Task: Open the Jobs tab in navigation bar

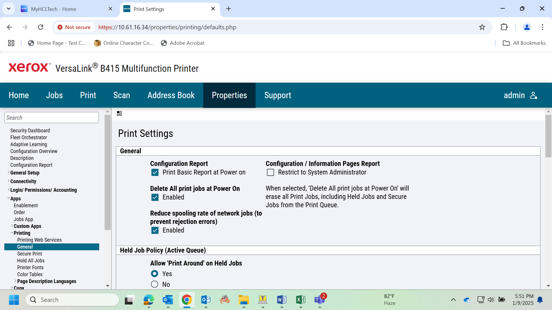Action: coord(54,95)
